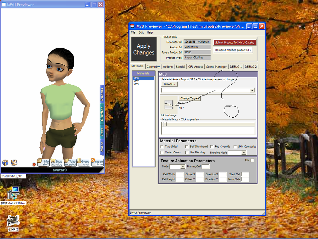
Task: Open the texture animation Mode dropdown
Action: 183,167
